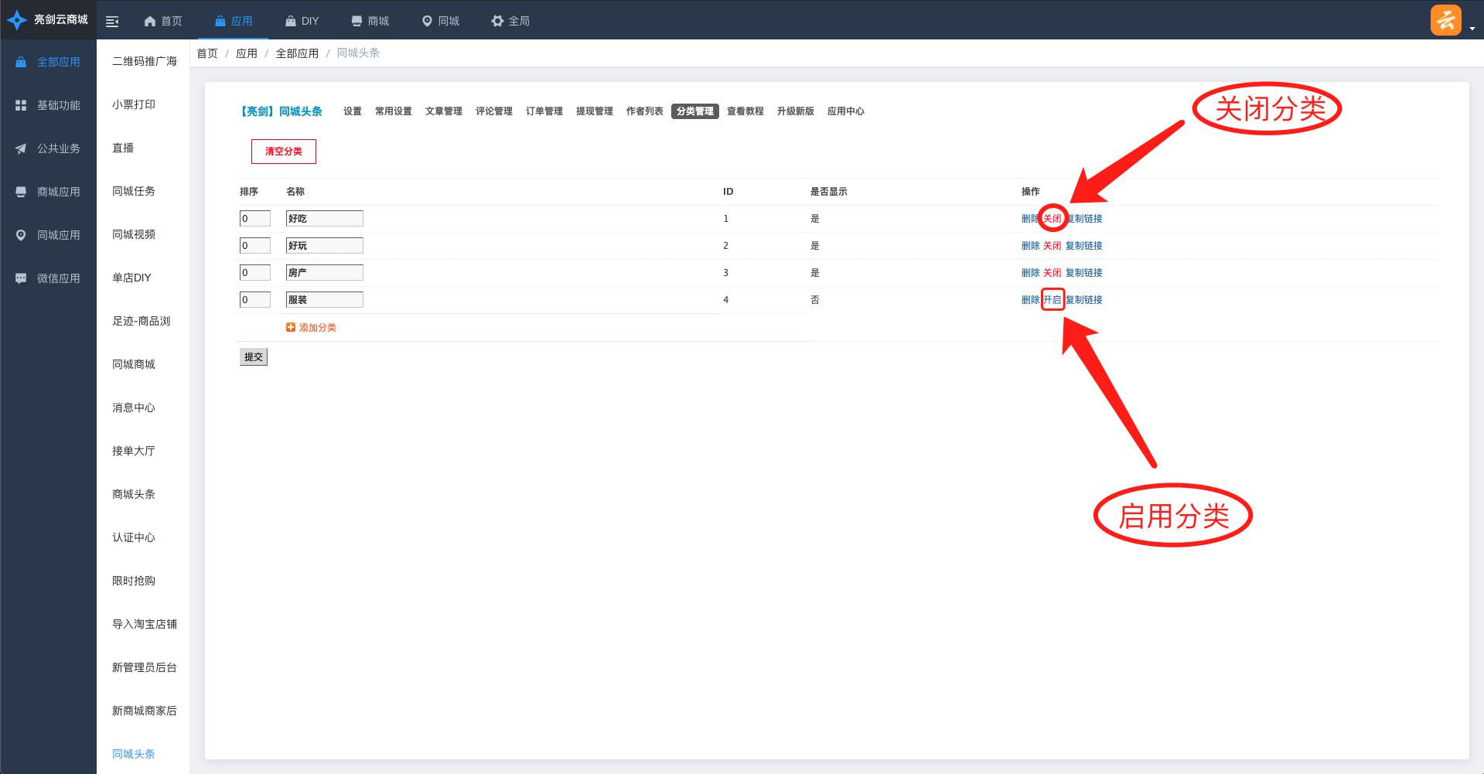Go to 首页 via home icon

click(150, 21)
